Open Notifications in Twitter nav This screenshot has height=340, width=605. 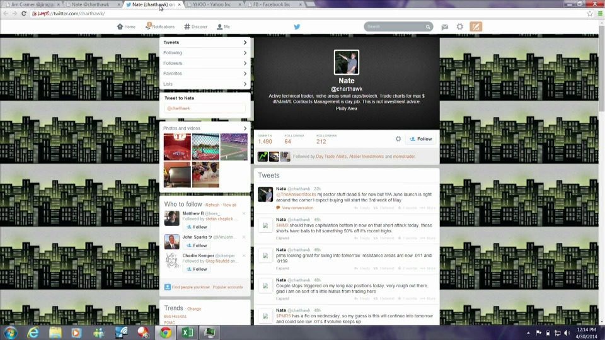click(x=160, y=26)
